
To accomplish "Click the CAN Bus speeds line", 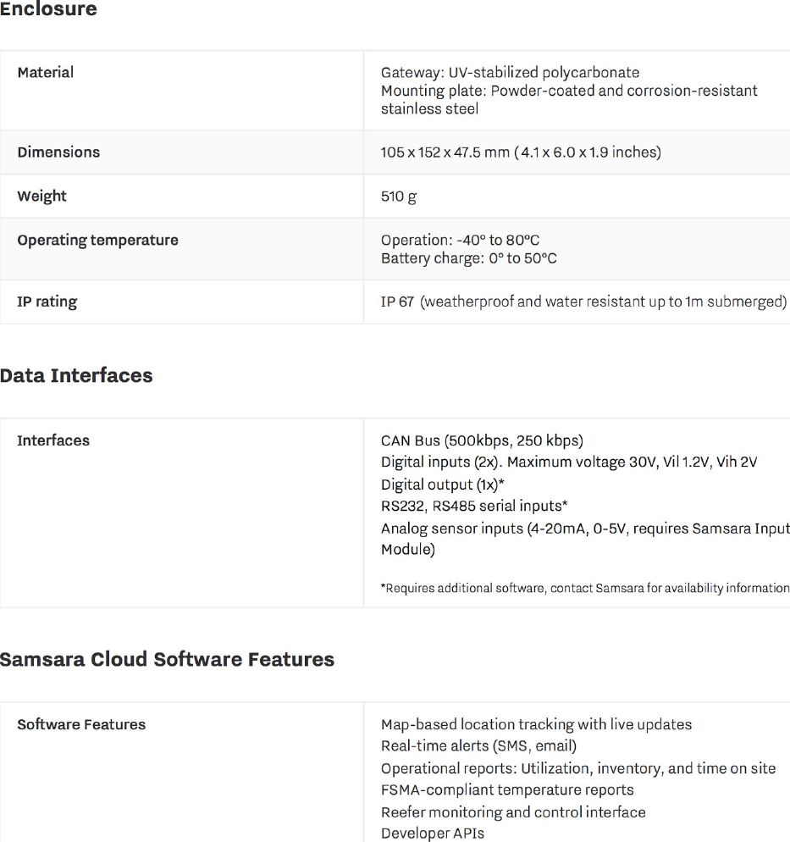I will [x=482, y=440].
